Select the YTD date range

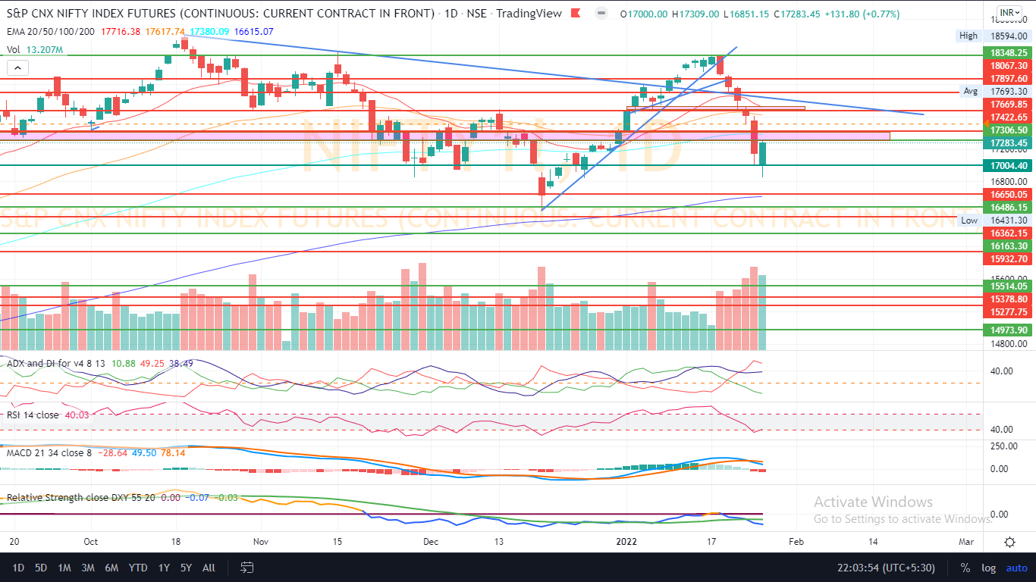(138, 568)
